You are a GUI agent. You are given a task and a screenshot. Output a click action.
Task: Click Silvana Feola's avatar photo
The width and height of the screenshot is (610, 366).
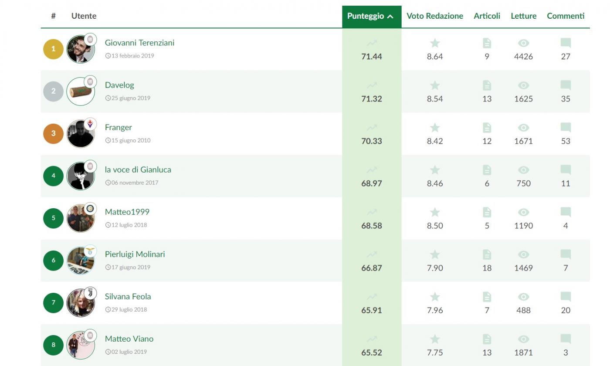pyautogui.click(x=81, y=303)
